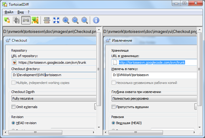Open the Полностью рекурсивно depth dropdown

(154, 98)
